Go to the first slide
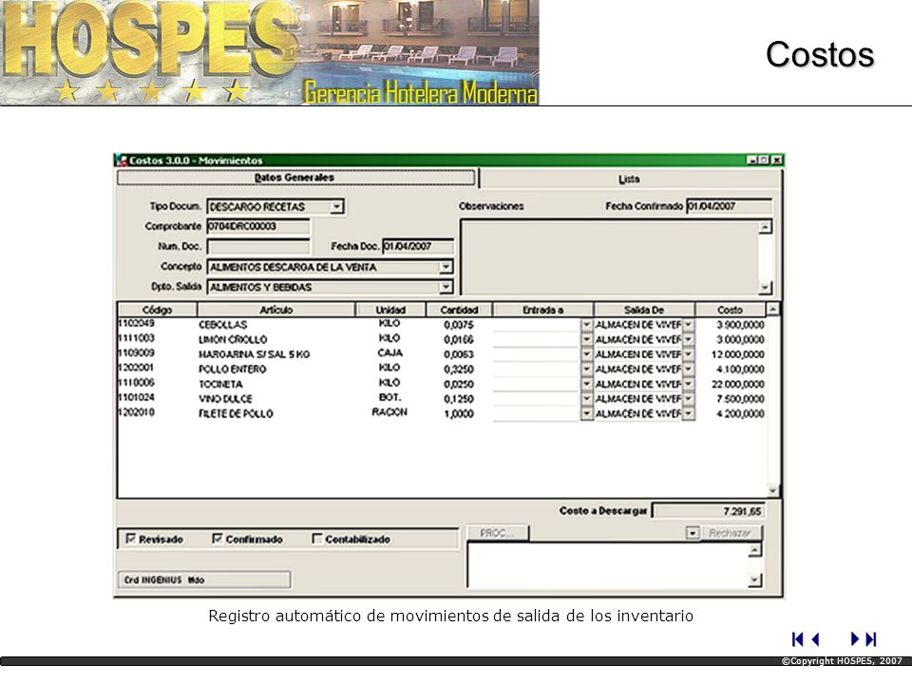912x684 pixels. [x=797, y=639]
